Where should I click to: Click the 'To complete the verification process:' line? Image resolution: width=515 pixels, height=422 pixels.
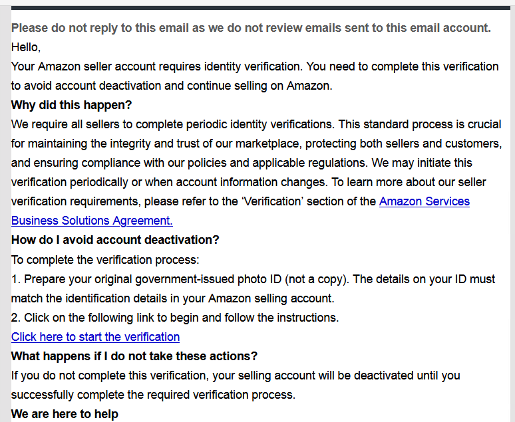coord(105,260)
